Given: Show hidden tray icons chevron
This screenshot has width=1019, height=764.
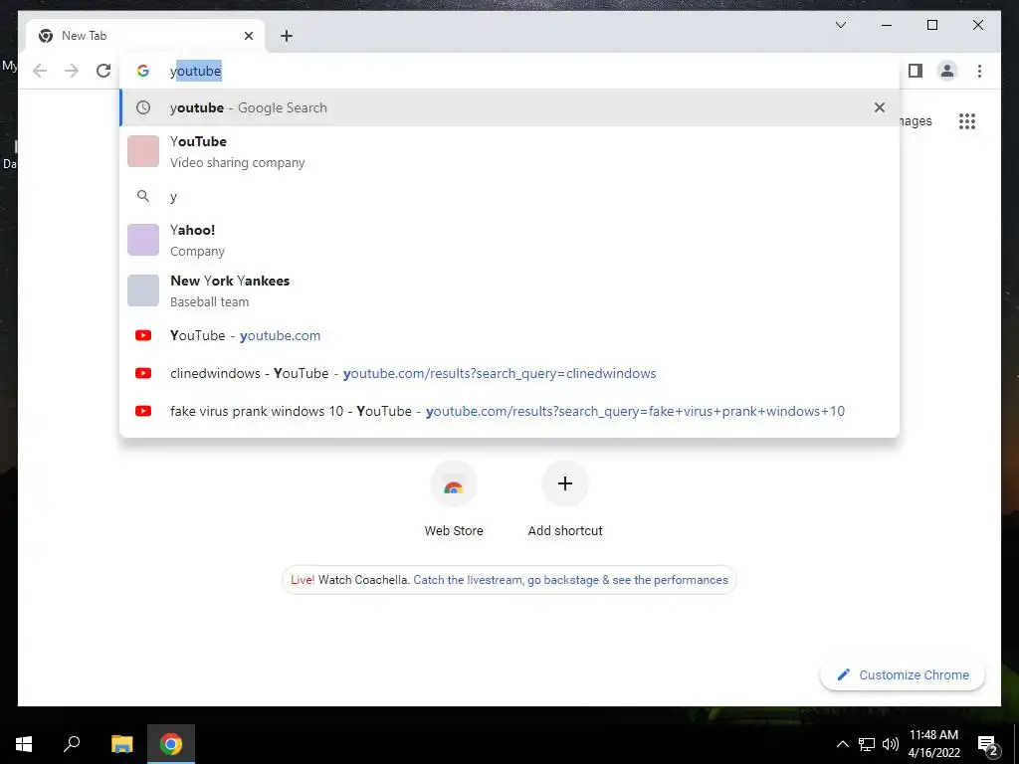Looking at the screenshot, I should click(842, 744).
